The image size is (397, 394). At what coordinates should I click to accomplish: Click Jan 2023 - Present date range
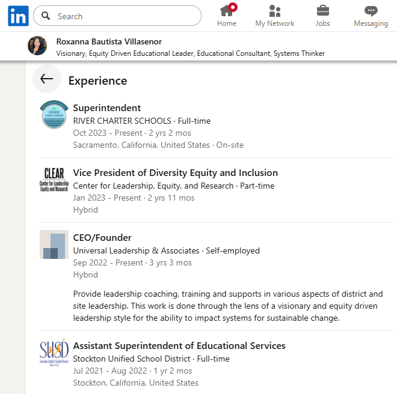tap(107, 198)
